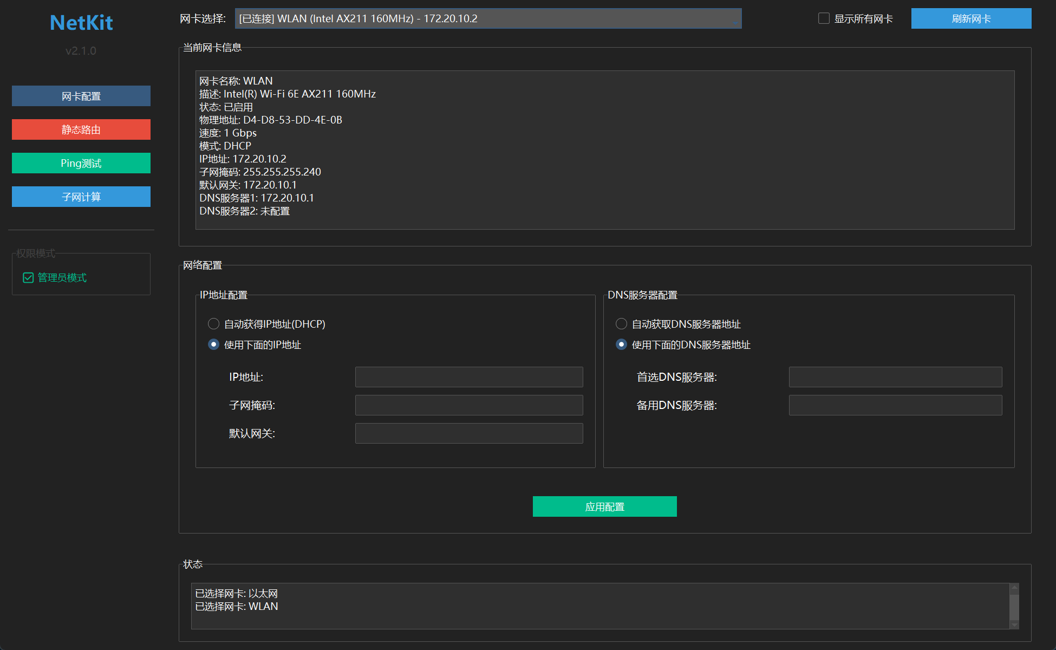The width and height of the screenshot is (1056, 650).
Task: Open the 网卡选择 adapter dropdown
Action: (x=488, y=18)
